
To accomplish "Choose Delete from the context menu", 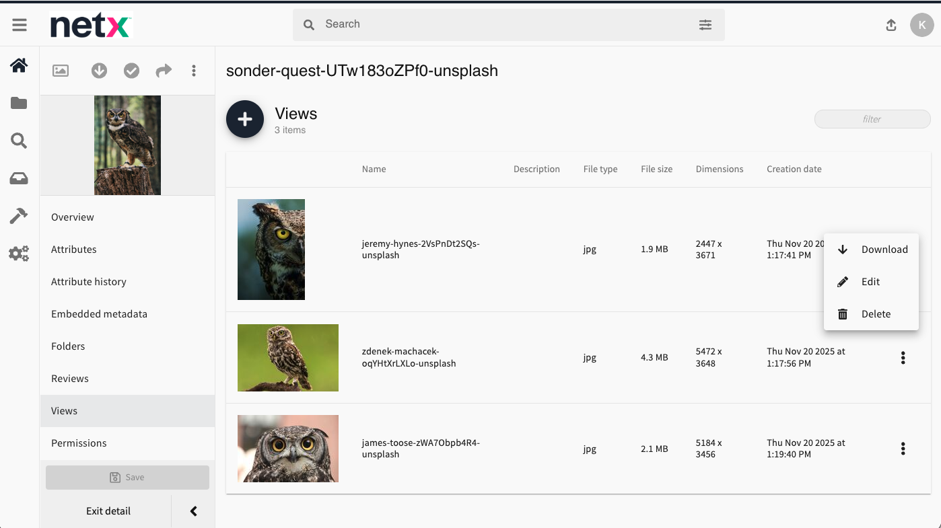I will tap(875, 314).
